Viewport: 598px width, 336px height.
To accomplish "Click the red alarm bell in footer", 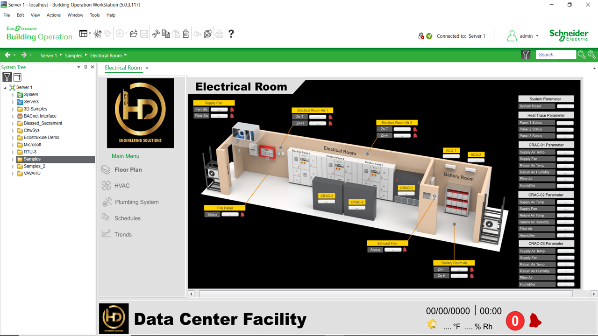I will click(535, 321).
